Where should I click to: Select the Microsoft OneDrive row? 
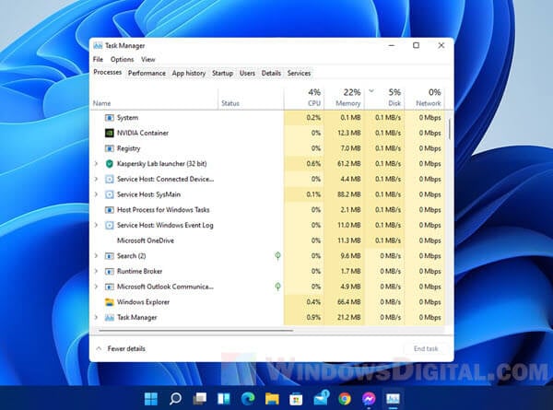[x=267, y=240]
